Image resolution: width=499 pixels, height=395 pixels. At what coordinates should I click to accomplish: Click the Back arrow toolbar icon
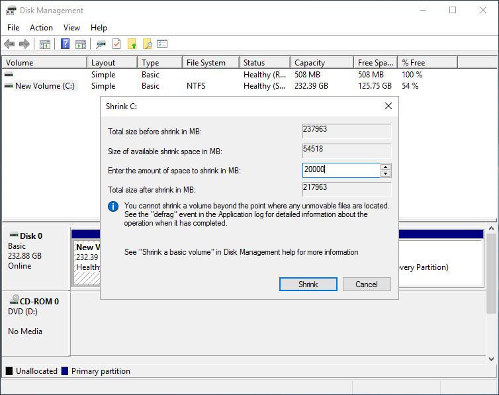pos(9,44)
